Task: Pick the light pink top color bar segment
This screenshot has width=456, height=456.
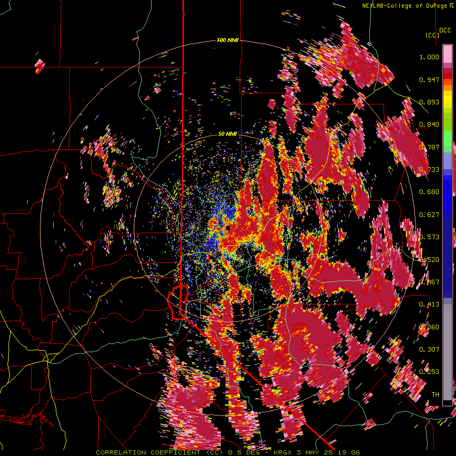Action: click(x=447, y=54)
